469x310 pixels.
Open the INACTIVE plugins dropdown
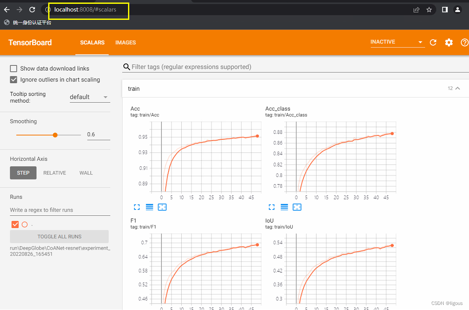coord(397,42)
